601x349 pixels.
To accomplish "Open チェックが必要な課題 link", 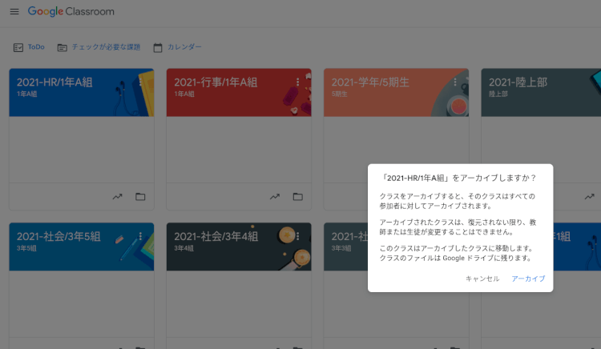I will point(106,46).
